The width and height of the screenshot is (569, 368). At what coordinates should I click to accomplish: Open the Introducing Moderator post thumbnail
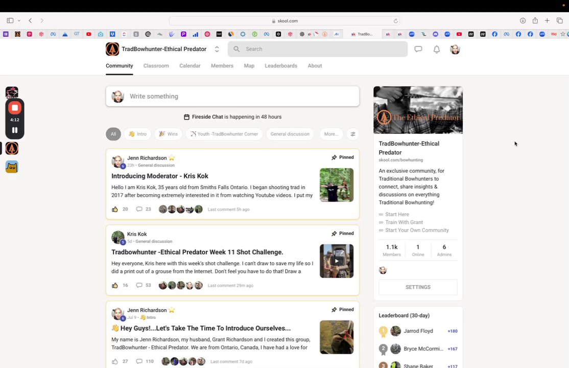337,185
